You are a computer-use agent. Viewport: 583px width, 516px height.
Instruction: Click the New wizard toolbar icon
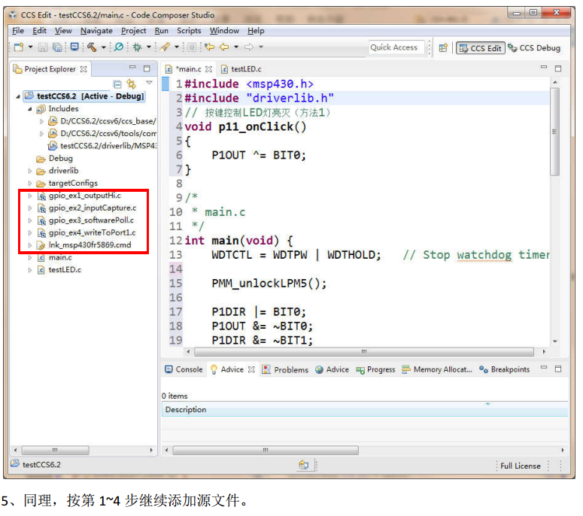point(19,47)
